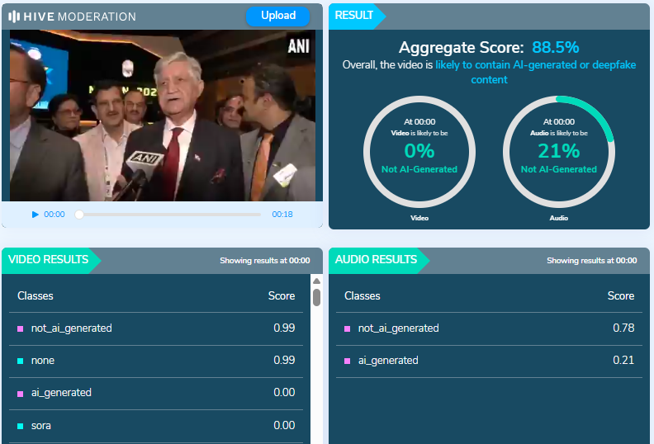This screenshot has width=654, height=444.
Task: Select the Video Results panel header
Action: pyautogui.click(x=50, y=260)
